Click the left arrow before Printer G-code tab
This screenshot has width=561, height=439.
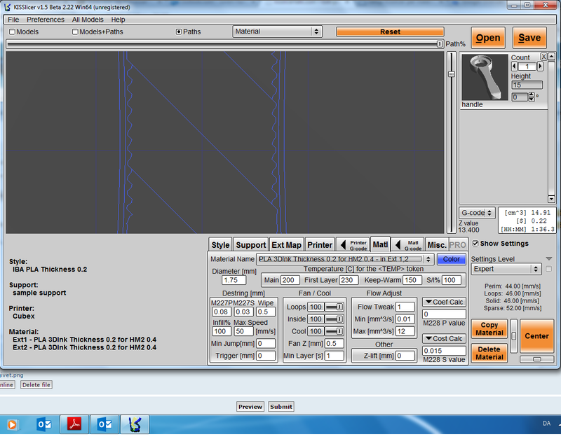pos(343,245)
